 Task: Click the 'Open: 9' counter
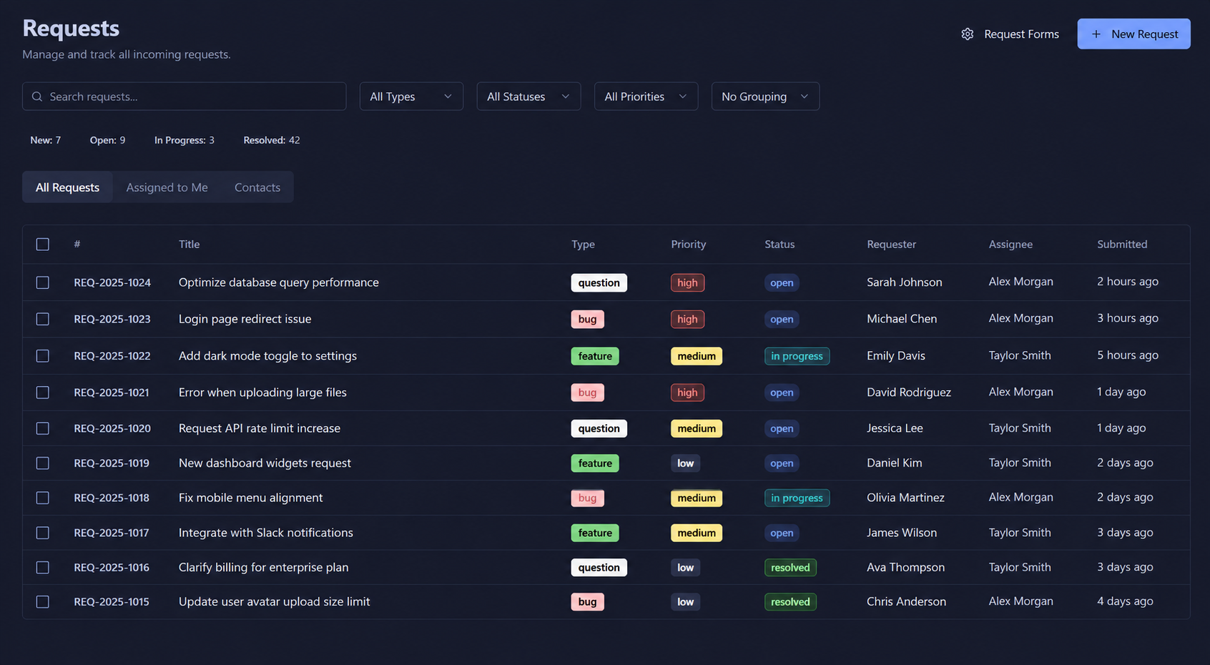pos(107,140)
